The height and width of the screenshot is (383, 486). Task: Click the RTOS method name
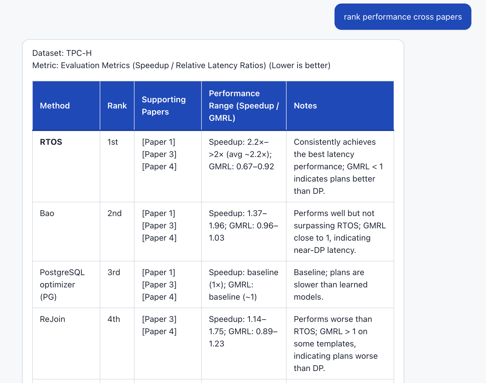click(x=51, y=142)
